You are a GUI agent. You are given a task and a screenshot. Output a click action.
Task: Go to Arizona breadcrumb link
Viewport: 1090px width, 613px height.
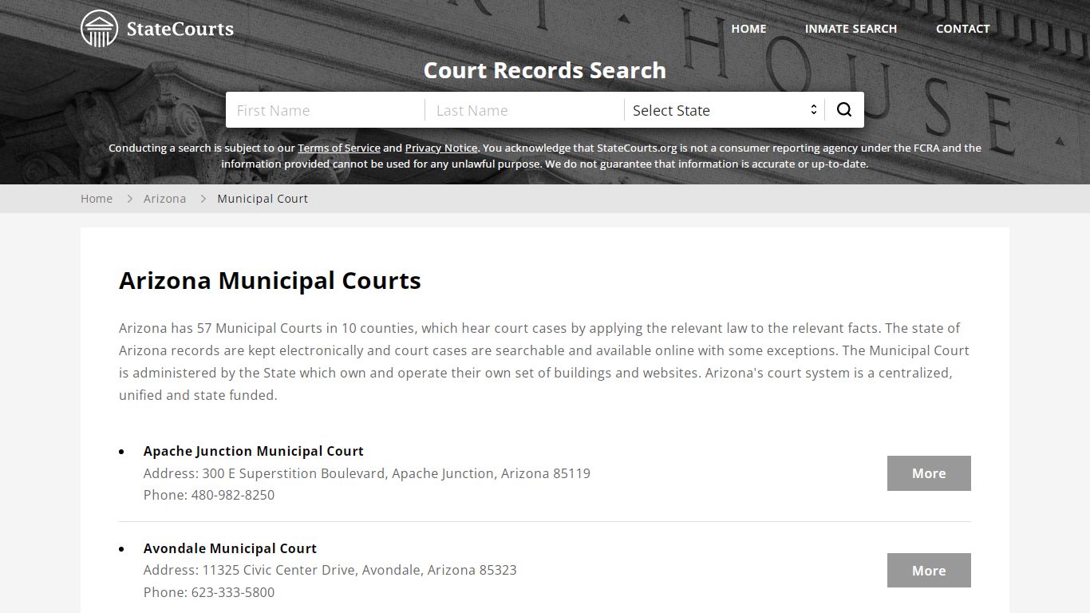[164, 199]
